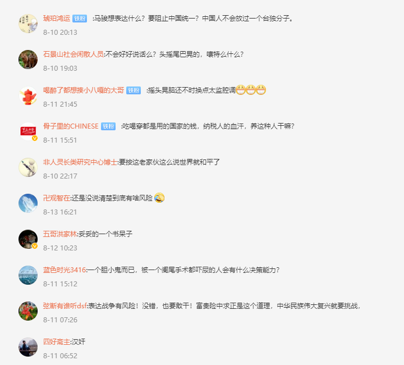Open 琥珀鸿运's profile avatar

(x=28, y=24)
